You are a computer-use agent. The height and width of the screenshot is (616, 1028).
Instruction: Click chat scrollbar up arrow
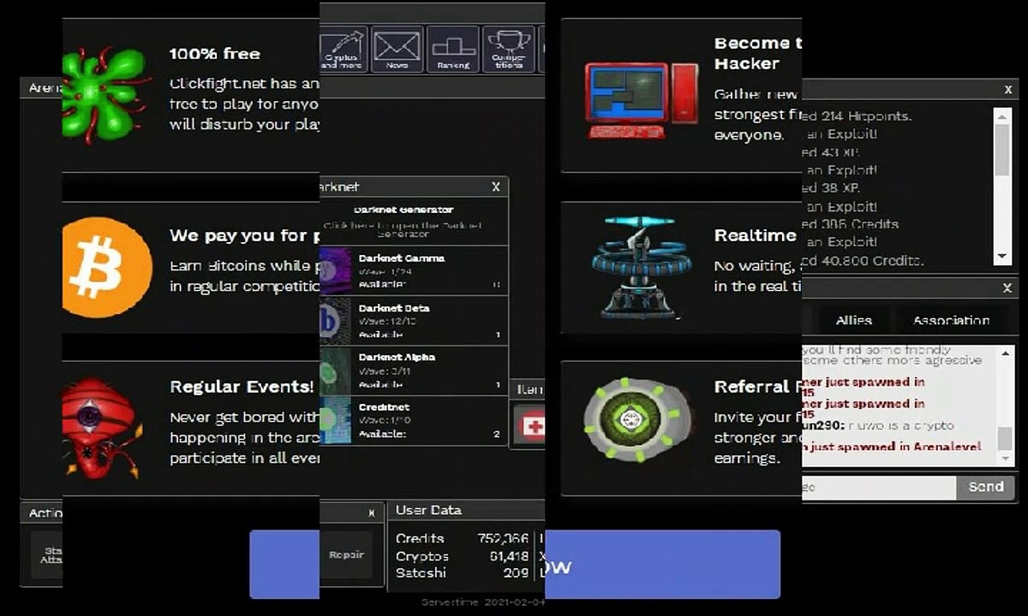(1006, 353)
